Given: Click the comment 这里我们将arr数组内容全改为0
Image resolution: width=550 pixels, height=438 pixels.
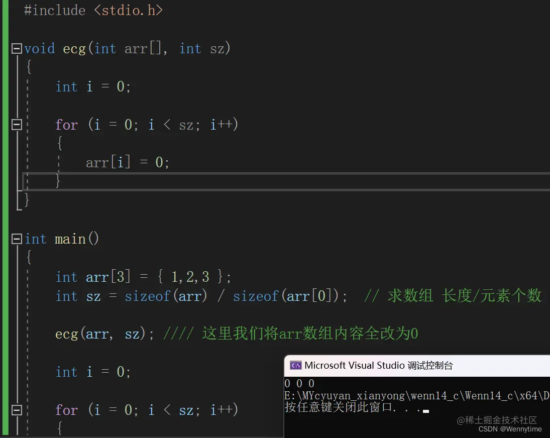Looking at the screenshot, I should click(x=291, y=334).
